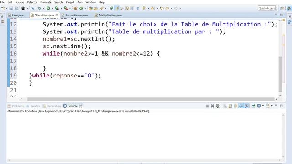Open the External Tools dropdown arrow
The height and width of the screenshot is (164, 292).
[x=70, y=8]
